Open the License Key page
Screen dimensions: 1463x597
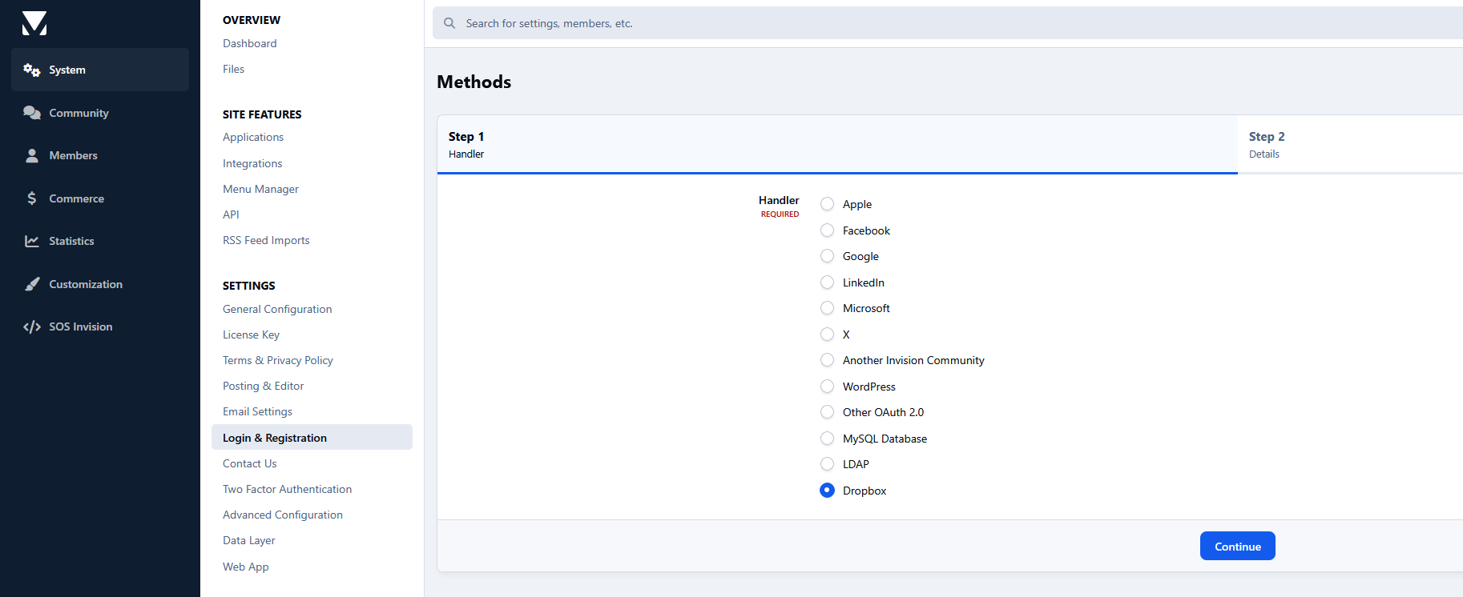pyautogui.click(x=251, y=335)
